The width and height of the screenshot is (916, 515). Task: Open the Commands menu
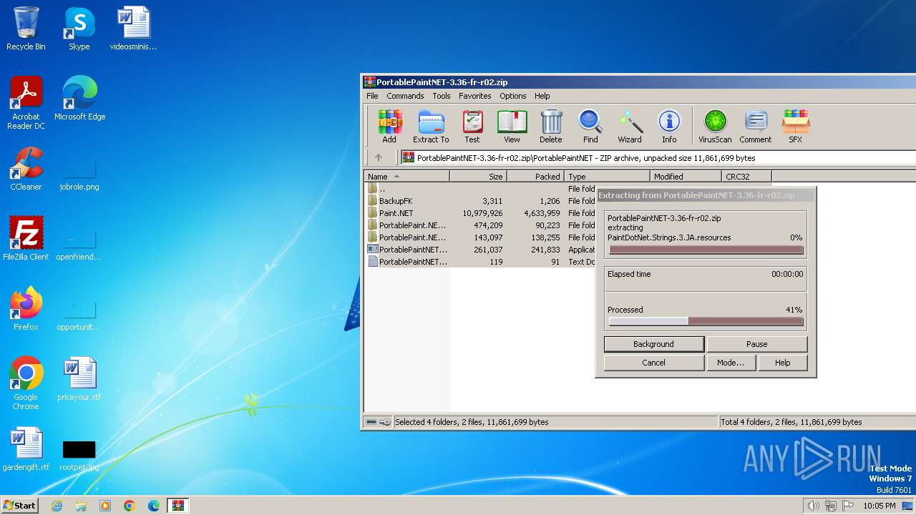tap(405, 96)
